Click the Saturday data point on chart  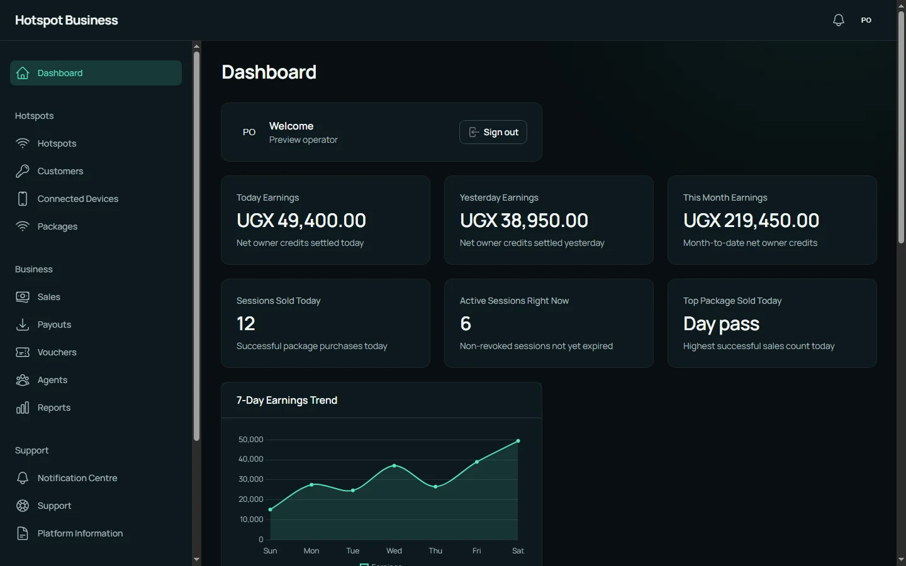(518, 441)
